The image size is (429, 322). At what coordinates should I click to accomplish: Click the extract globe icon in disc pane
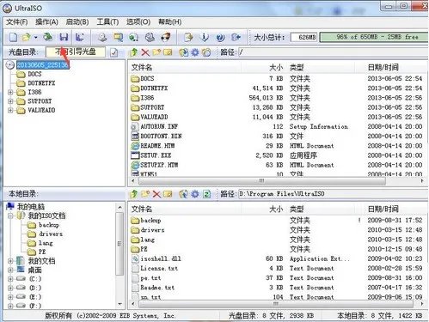coord(183,52)
